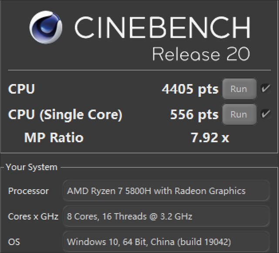Select the MP Ratio value 7.92 x

click(210, 138)
